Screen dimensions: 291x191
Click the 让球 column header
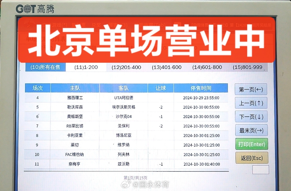[x=161, y=88]
